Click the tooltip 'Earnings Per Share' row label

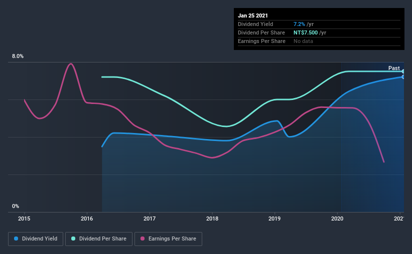tap(262, 41)
